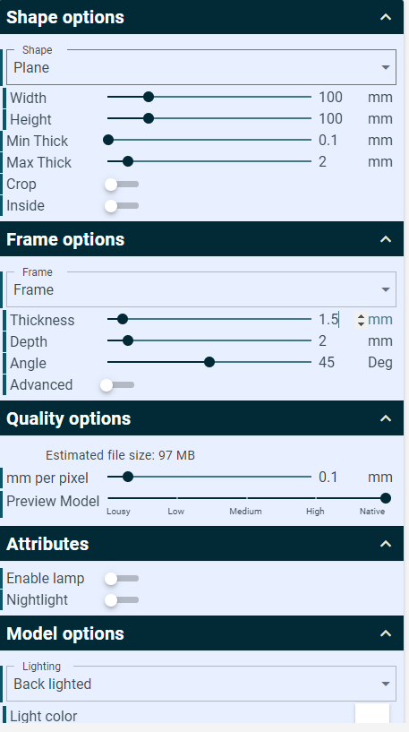Click the Thickness increment arrow
Screen dimensions: 409x732
click(361, 316)
